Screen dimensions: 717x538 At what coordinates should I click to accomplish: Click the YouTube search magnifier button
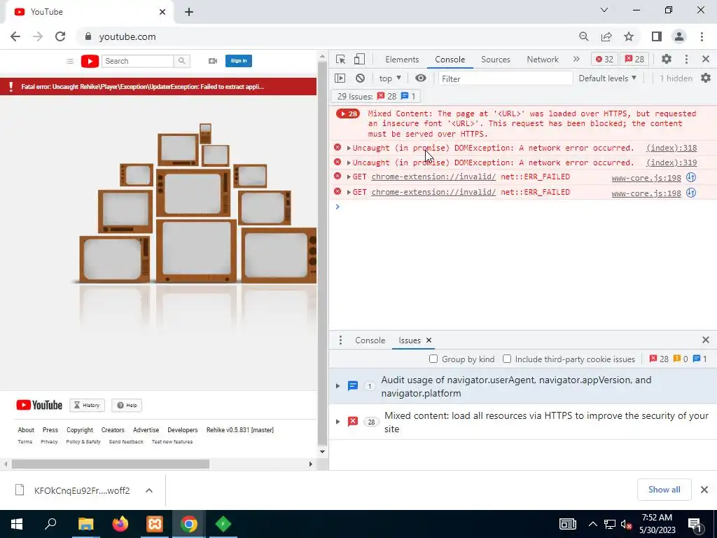coord(181,61)
